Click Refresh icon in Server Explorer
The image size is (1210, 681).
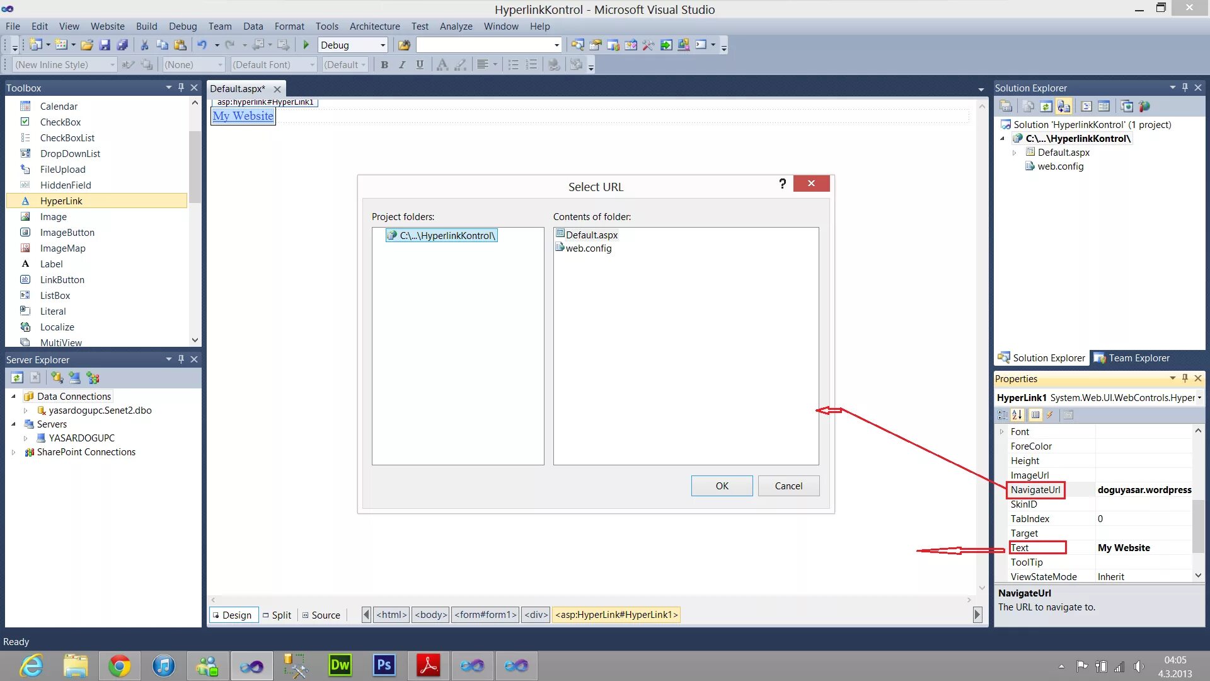17,378
